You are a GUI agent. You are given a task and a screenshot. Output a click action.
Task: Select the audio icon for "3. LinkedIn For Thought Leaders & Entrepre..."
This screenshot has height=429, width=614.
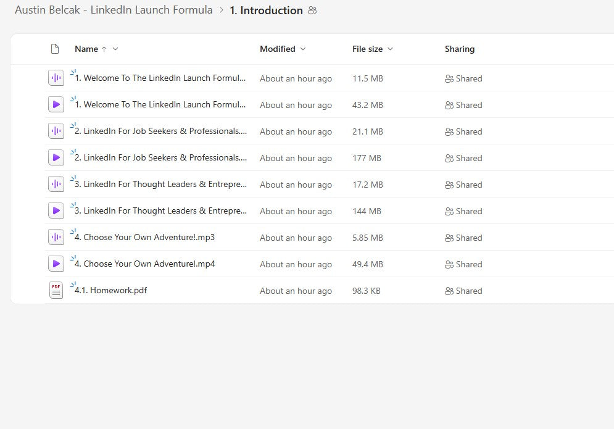56,184
